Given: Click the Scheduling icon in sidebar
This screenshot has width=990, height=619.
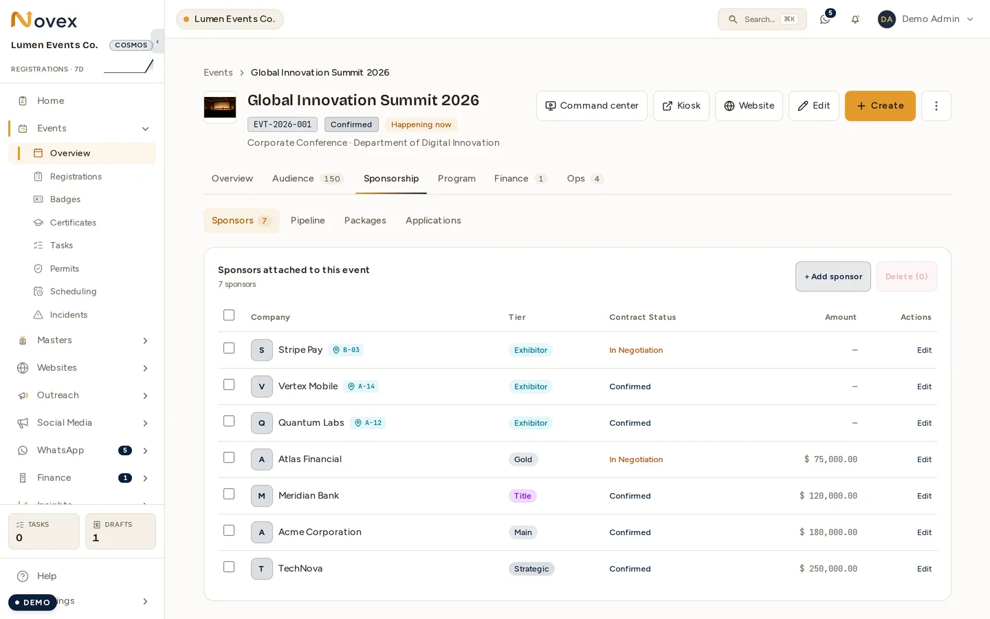Looking at the screenshot, I should click(38, 292).
